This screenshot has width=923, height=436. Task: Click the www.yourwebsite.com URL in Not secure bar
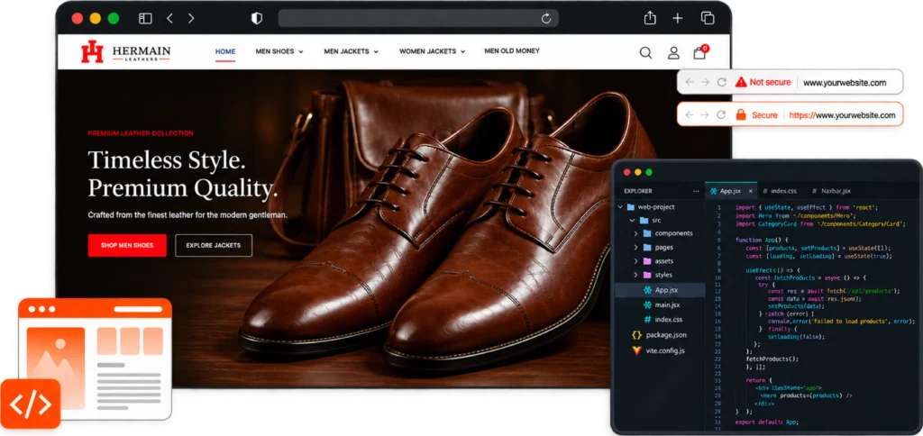coord(845,83)
